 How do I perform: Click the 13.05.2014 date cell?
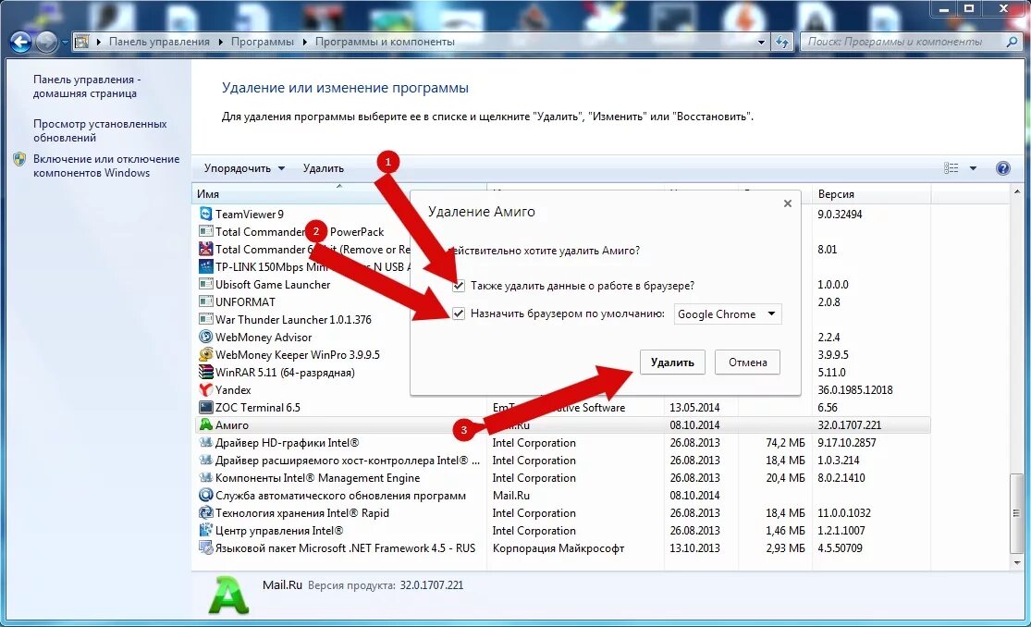pyautogui.click(x=694, y=408)
